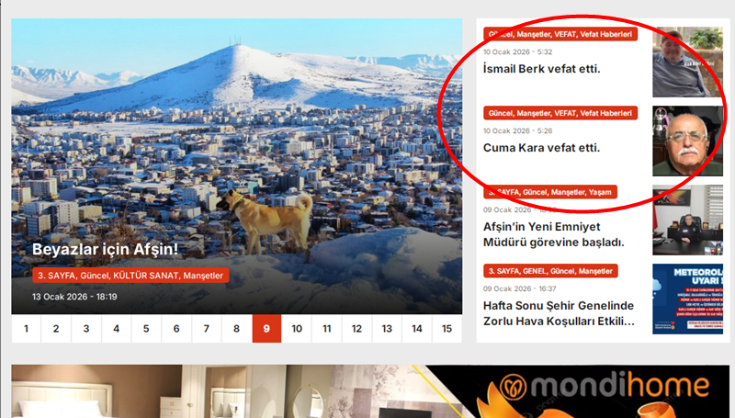Open the Emniyet Müdürü office photo thumbnail
Viewport: 735px width, 418px height.
tap(687, 220)
